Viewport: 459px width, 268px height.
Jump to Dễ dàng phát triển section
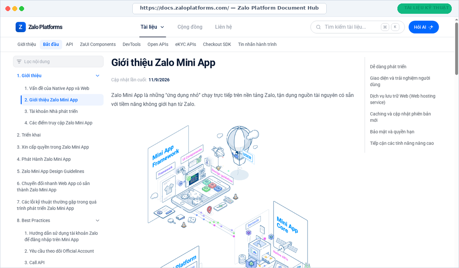pyautogui.click(x=388, y=67)
